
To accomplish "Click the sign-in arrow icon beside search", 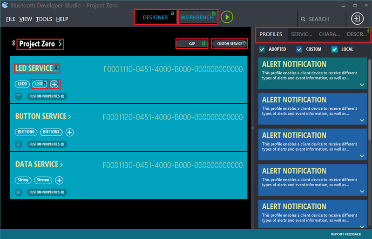I will click(x=357, y=19).
